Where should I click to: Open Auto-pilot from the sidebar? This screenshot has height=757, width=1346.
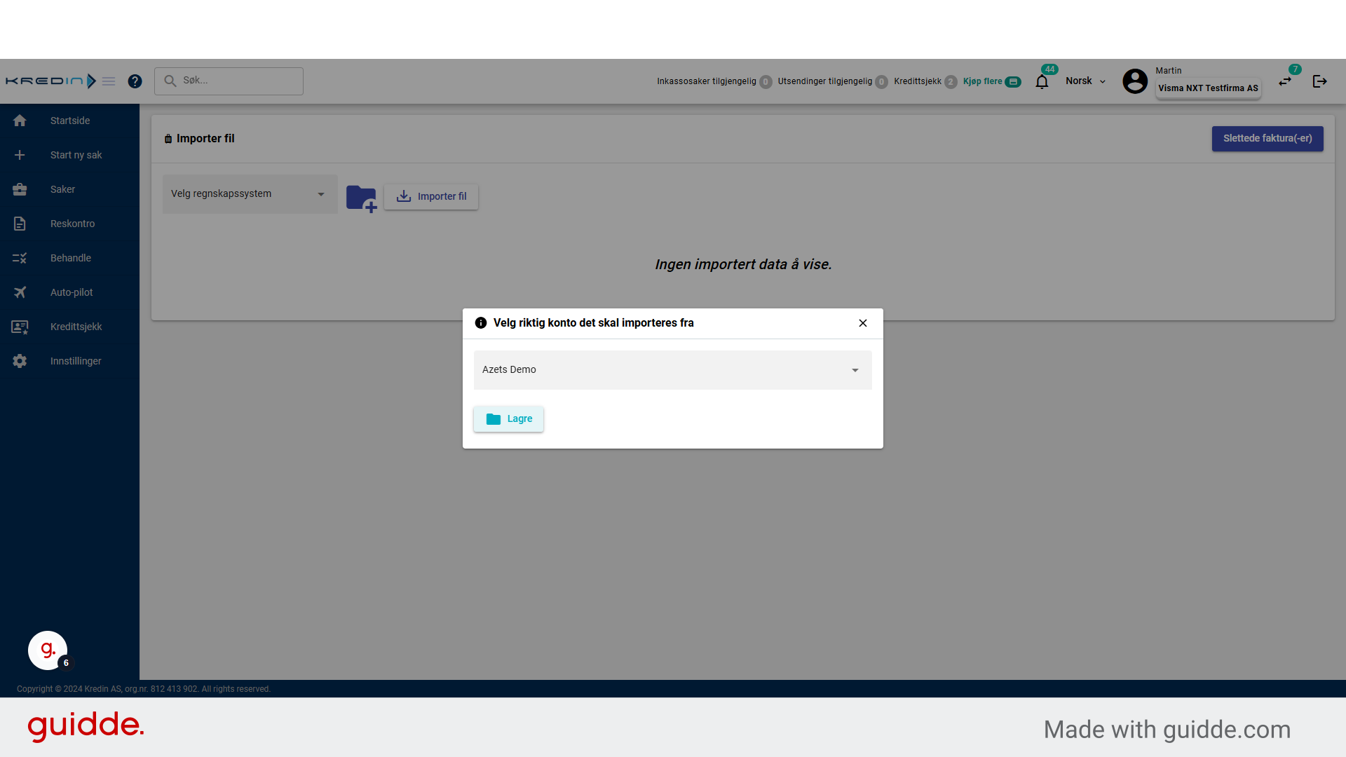click(72, 292)
